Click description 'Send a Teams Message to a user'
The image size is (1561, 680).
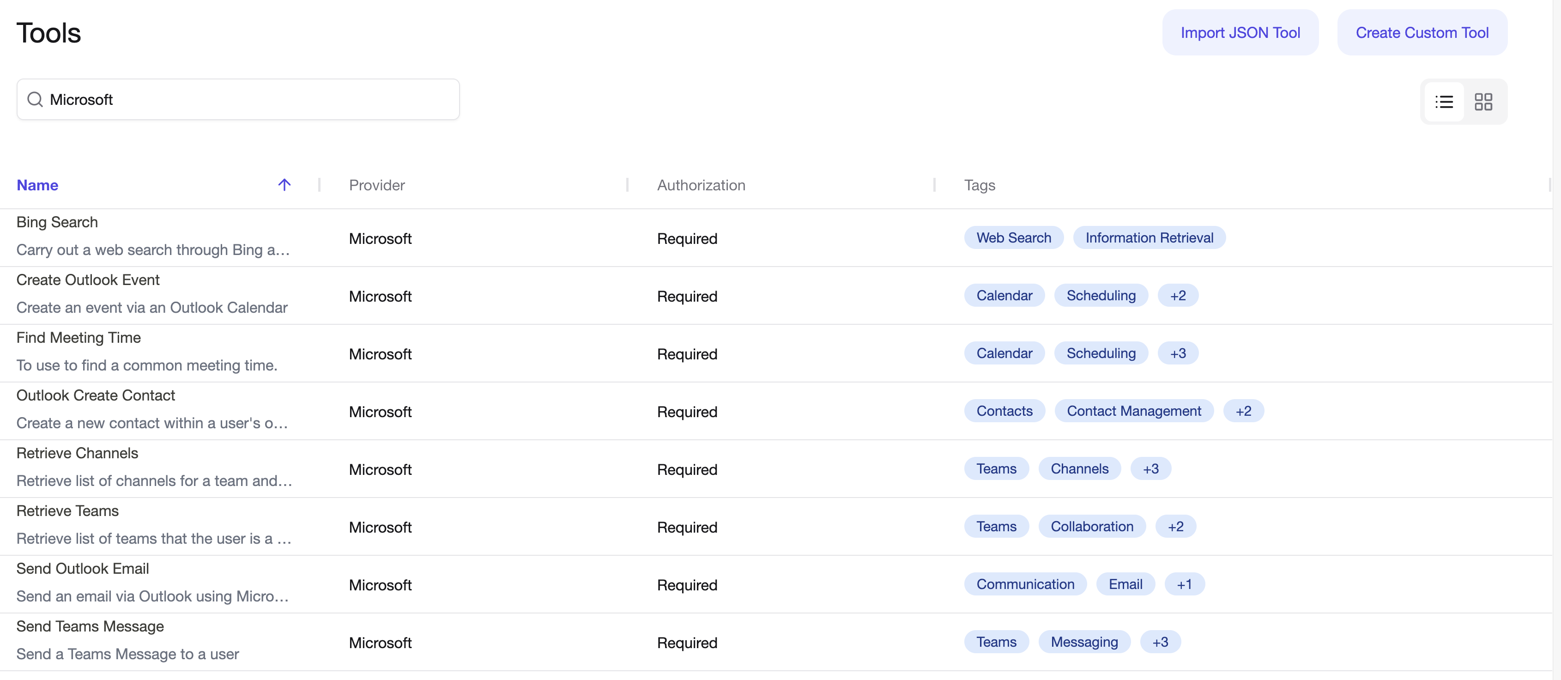click(128, 654)
